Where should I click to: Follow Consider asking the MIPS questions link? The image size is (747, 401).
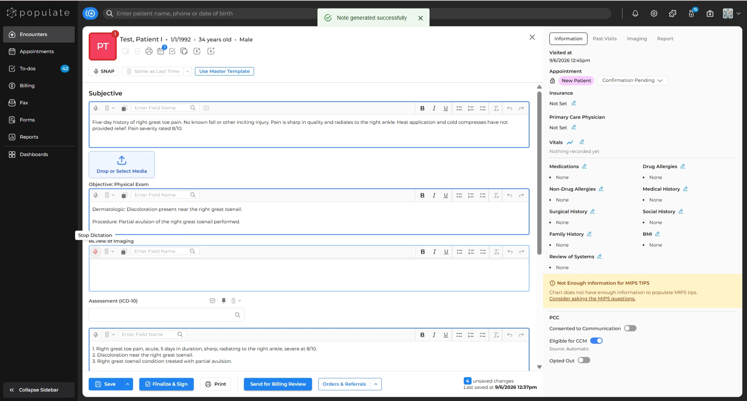pyautogui.click(x=592, y=299)
